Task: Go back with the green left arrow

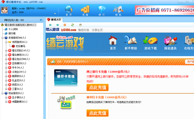Action: pos(50,25)
